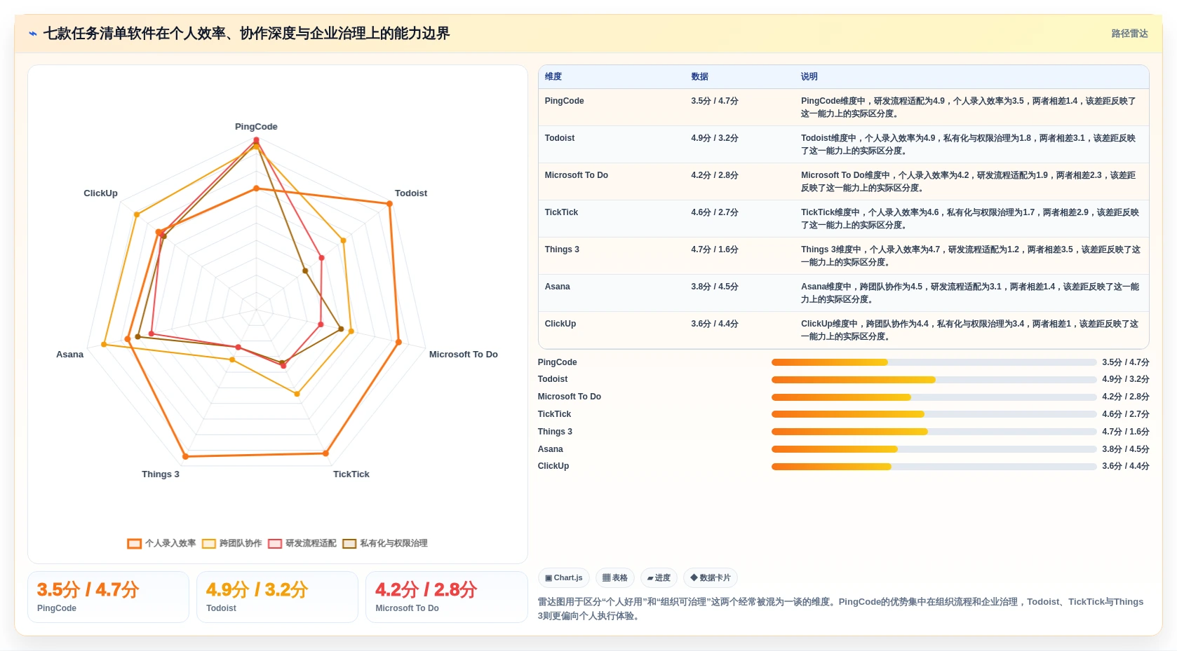Click the Microsoft To Do progress bar
Image resolution: width=1177 pixels, height=651 pixels.
click(x=934, y=397)
